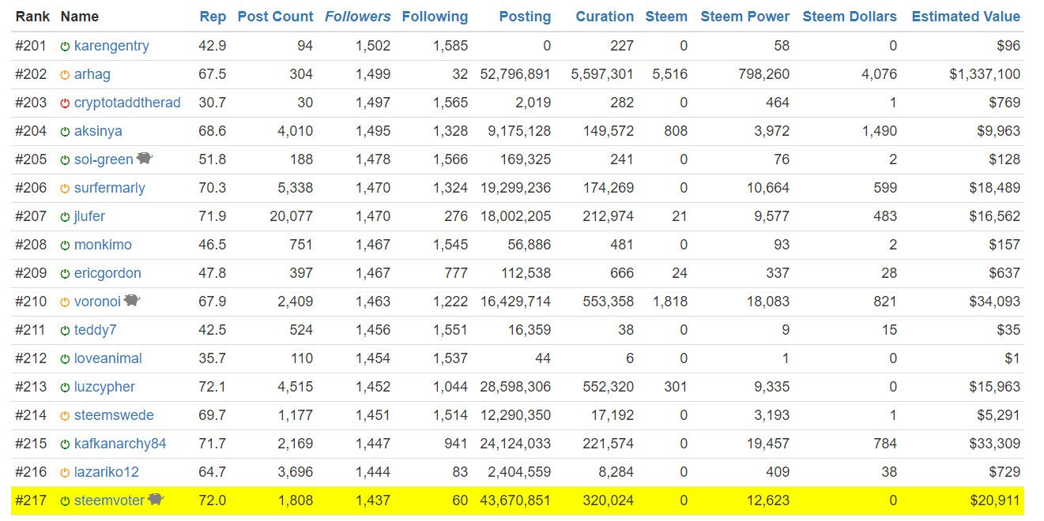Select the highlighted steemvoter row
Screen dimensions: 1044x521
click(518, 500)
